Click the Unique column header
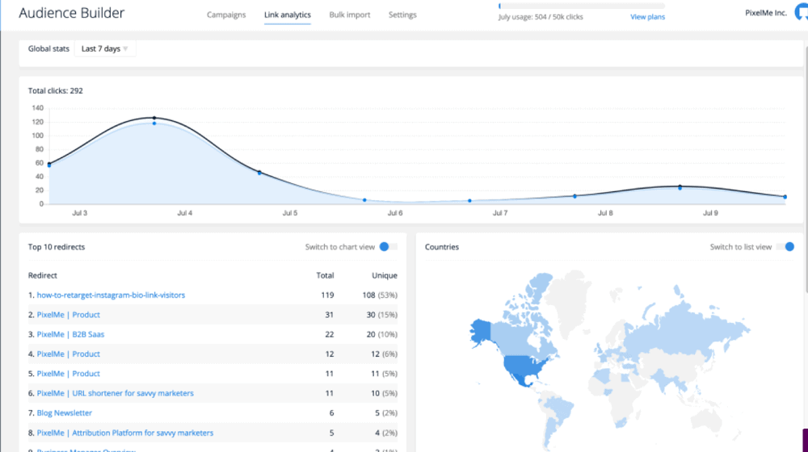The height and width of the screenshot is (452, 808). point(385,275)
